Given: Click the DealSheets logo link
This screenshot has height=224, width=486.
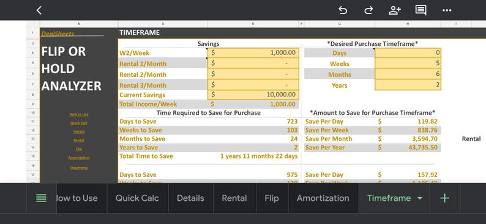Looking at the screenshot, I should (58, 34).
